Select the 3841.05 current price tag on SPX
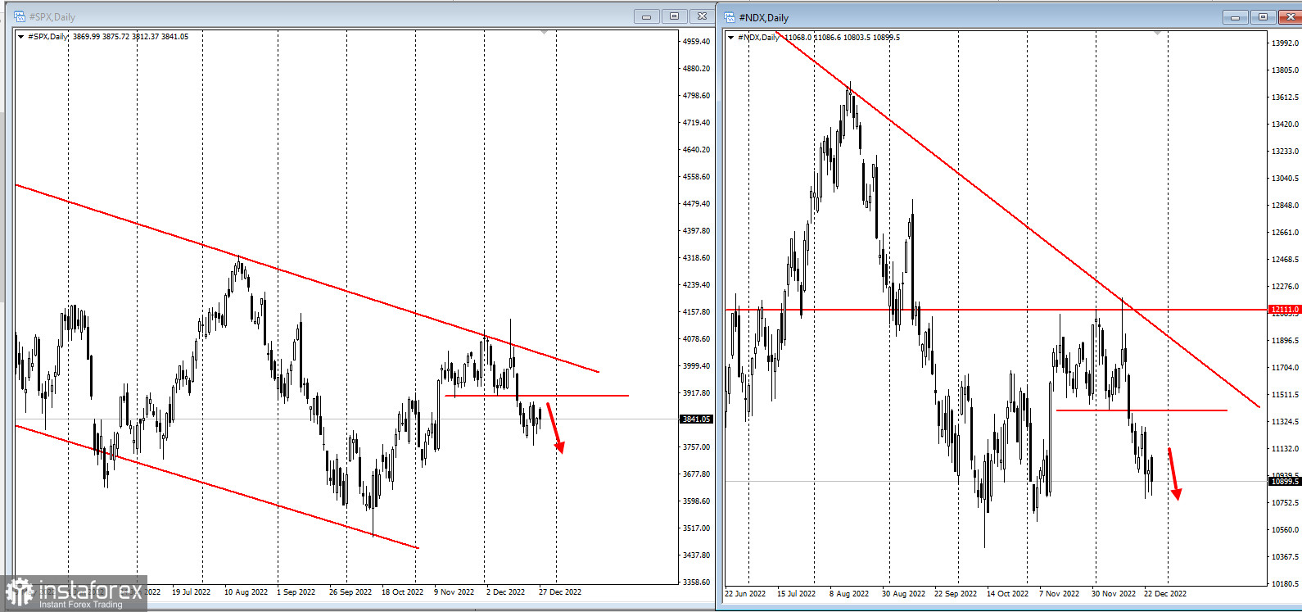The image size is (1302, 612). [696, 419]
